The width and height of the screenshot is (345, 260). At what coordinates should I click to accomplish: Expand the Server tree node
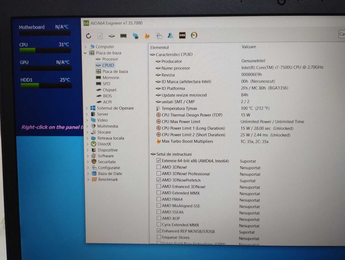point(87,114)
